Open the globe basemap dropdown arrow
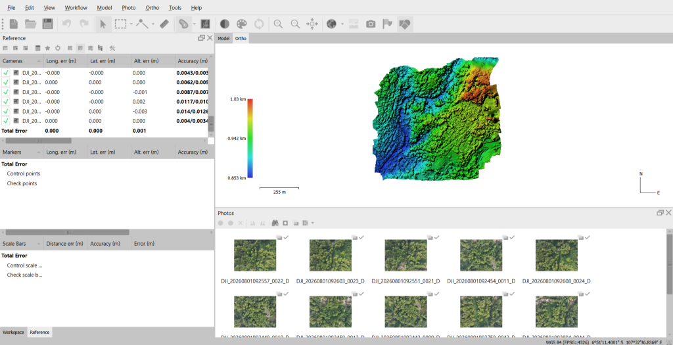Screen dimensions: 673x345 point(342,24)
